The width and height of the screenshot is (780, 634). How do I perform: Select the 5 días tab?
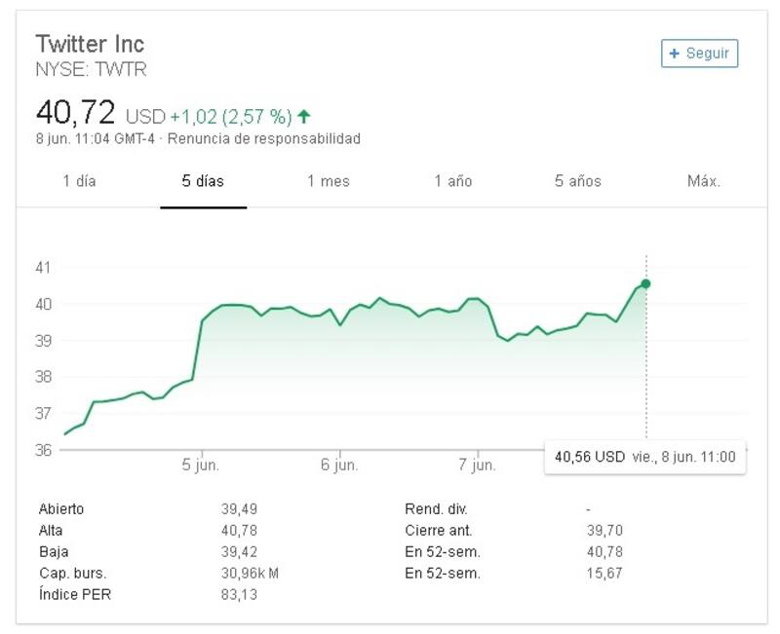click(x=203, y=181)
